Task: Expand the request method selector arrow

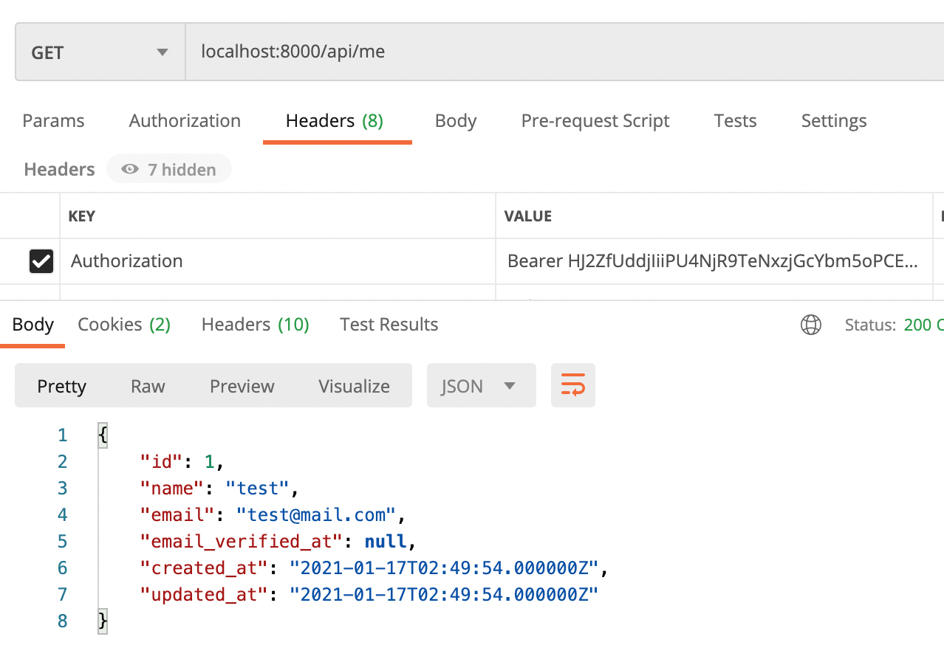Action: click(x=161, y=52)
